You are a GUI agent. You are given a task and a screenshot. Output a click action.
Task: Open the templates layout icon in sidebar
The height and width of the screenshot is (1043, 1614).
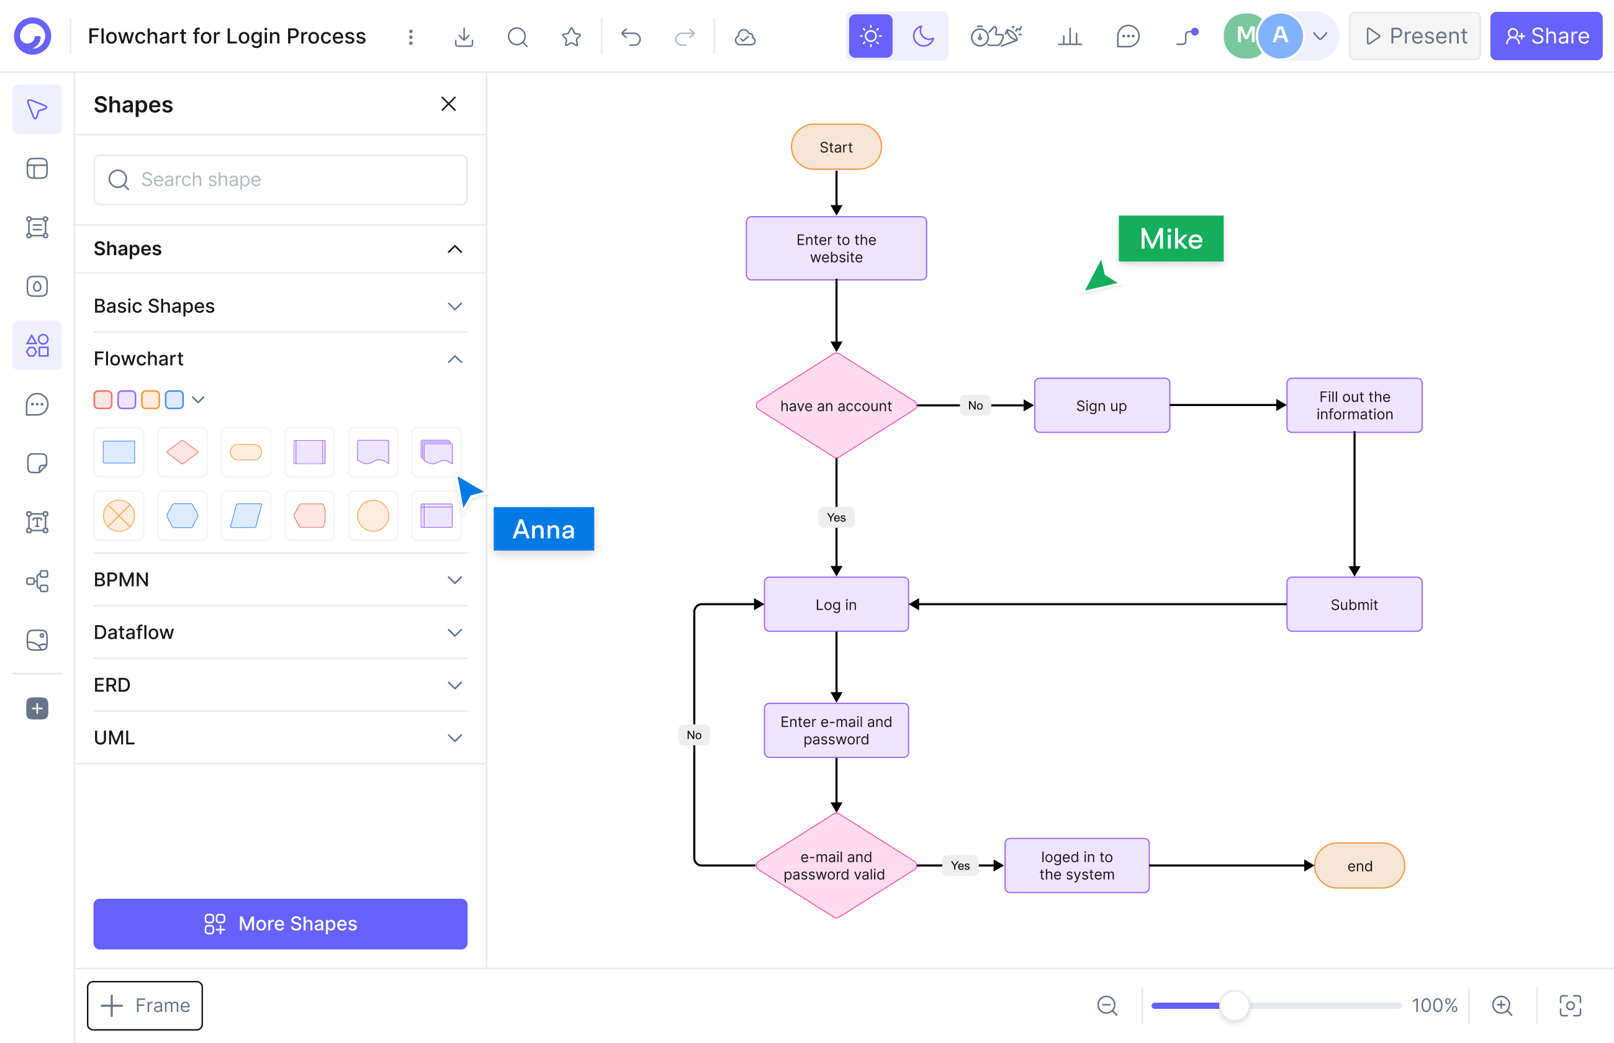[37, 168]
